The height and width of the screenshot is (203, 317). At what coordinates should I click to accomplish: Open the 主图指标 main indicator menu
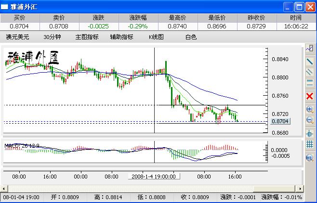coord(87,37)
